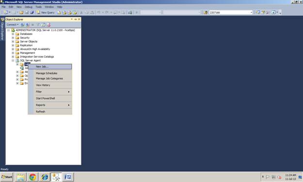This screenshot has height=182, width=303.
Task: Open the Connect dropdown in Object Explorer
Action: click(13, 25)
